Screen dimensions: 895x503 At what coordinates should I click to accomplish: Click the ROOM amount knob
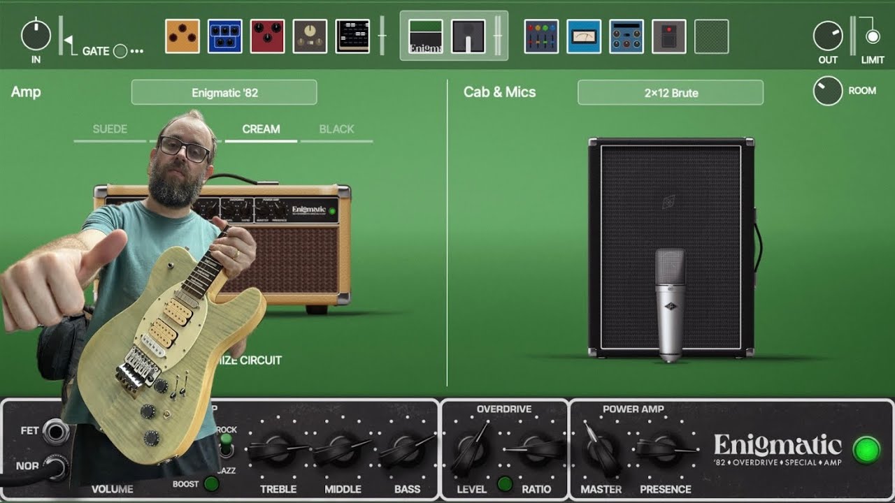click(828, 91)
